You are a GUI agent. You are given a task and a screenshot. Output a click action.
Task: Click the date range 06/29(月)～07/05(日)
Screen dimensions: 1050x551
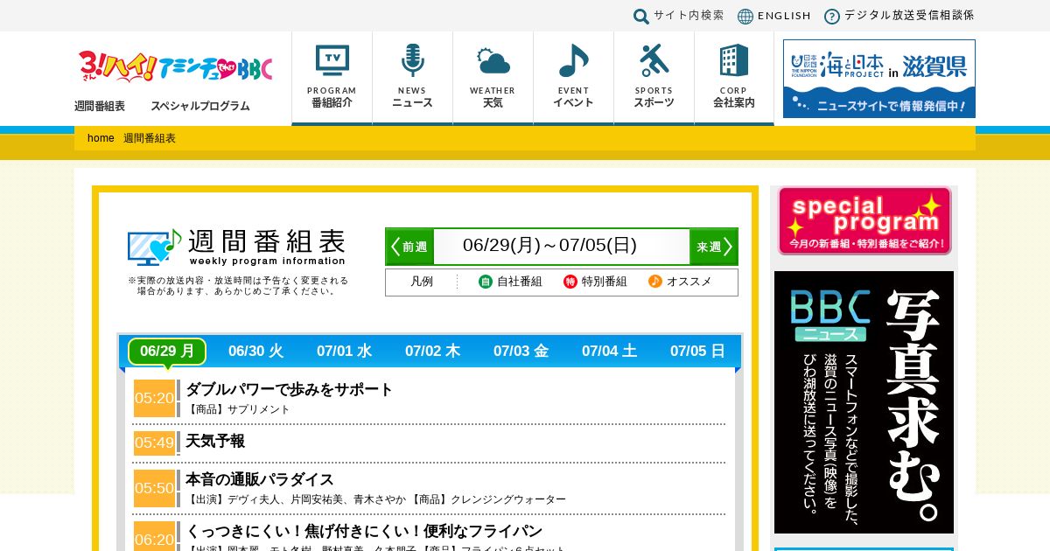tap(549, 246)
